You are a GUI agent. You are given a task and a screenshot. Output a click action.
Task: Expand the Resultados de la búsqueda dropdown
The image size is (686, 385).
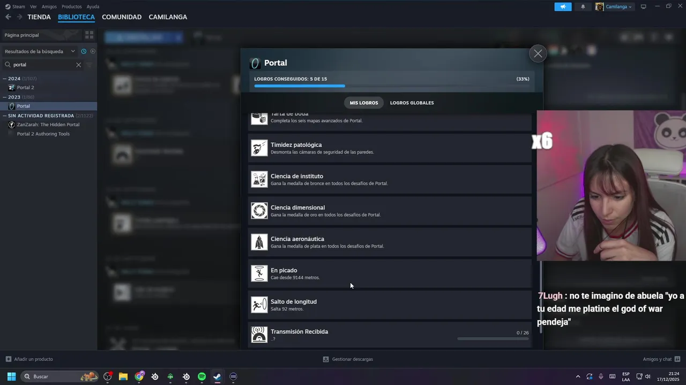coord(40,51)
